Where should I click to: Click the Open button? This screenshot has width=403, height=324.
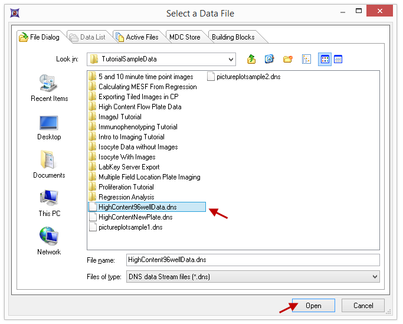[x=313, y=306]
